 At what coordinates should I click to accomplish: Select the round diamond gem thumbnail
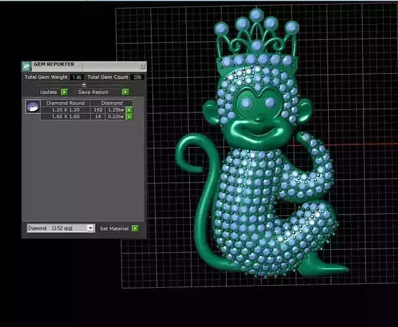(33, 107)
